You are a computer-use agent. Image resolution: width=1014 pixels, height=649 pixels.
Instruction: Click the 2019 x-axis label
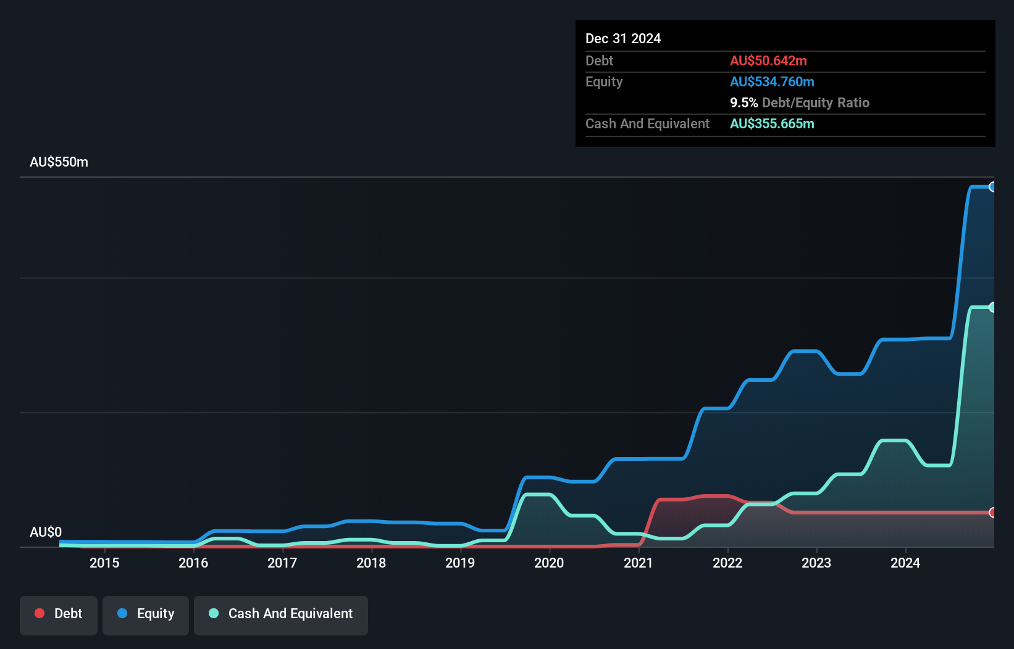pos(460,563)
